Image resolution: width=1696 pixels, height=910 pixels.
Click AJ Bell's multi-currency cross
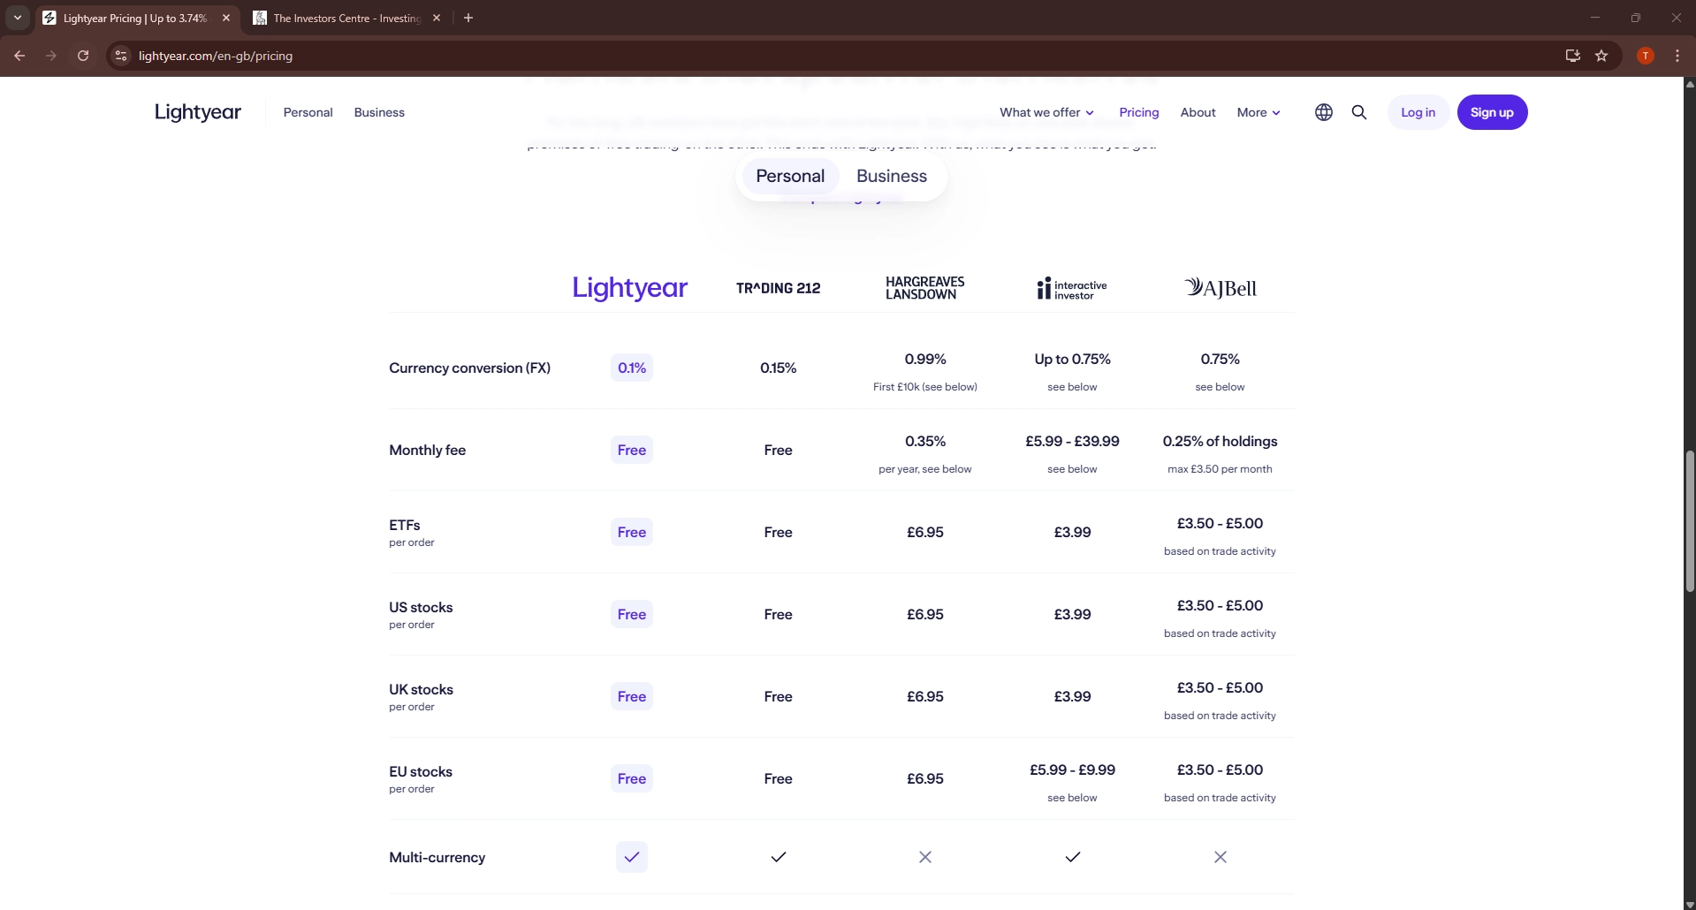tap(1220, 857)
